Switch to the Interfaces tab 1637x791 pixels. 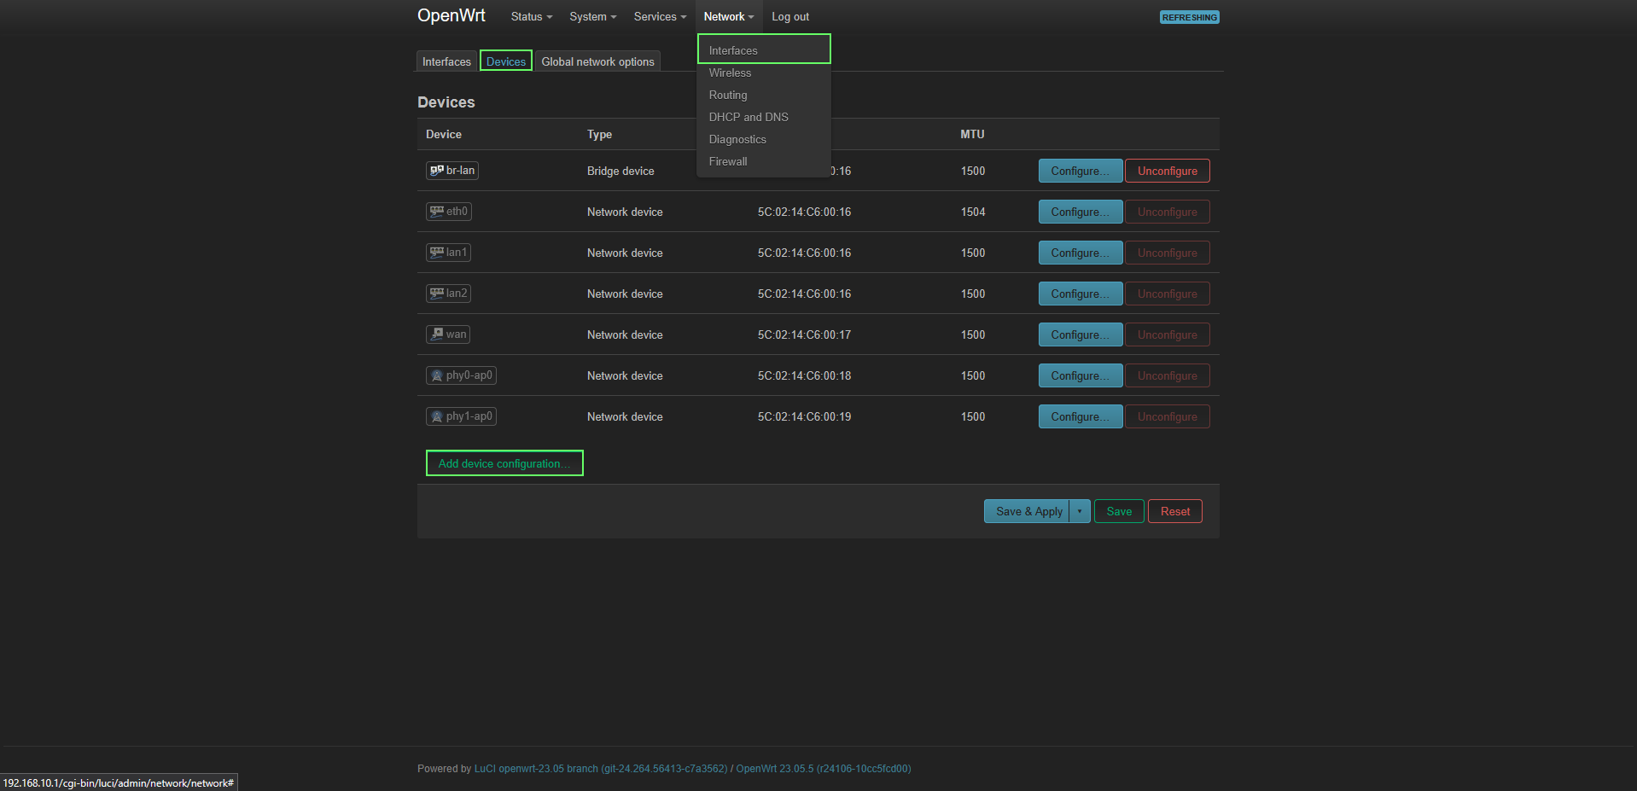point(446,61)
